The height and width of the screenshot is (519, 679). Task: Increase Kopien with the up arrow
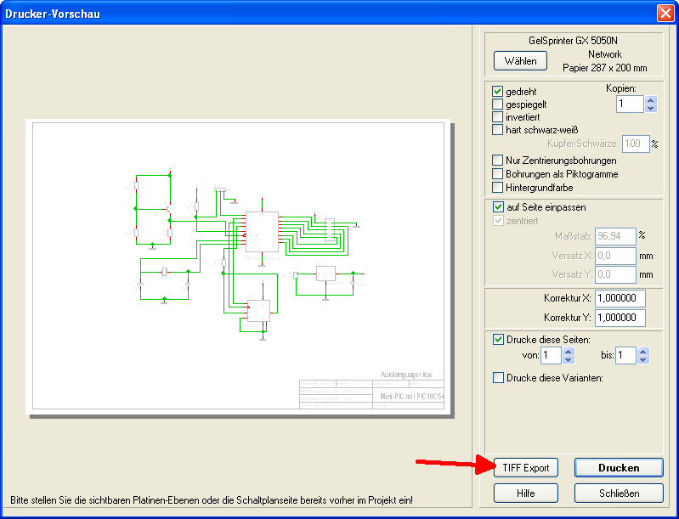point(651,99)
